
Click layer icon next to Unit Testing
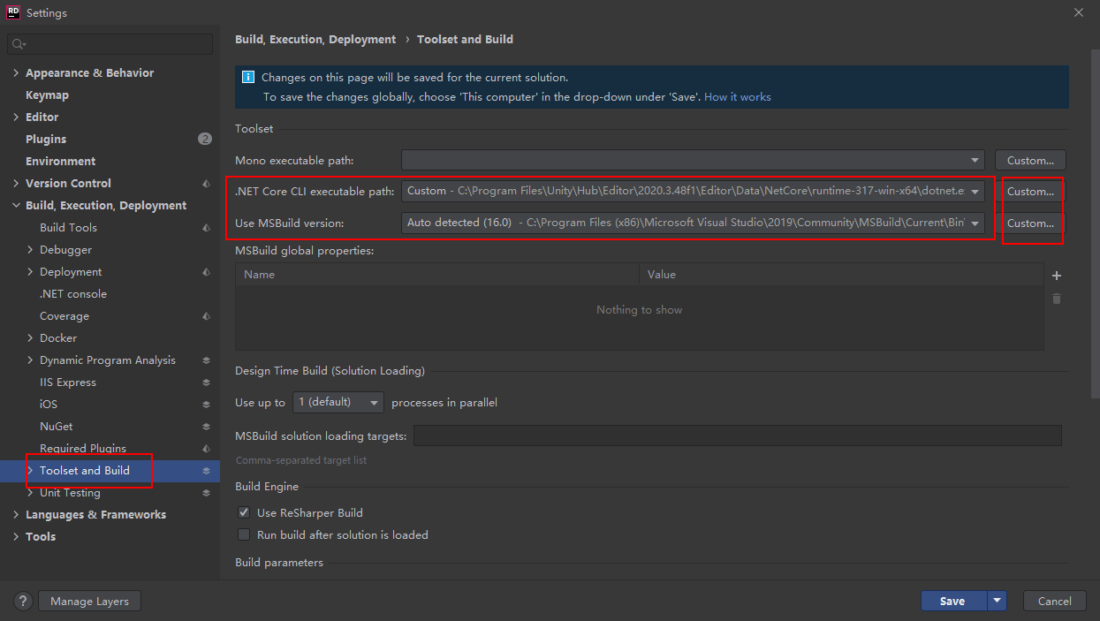click(206, 493)
